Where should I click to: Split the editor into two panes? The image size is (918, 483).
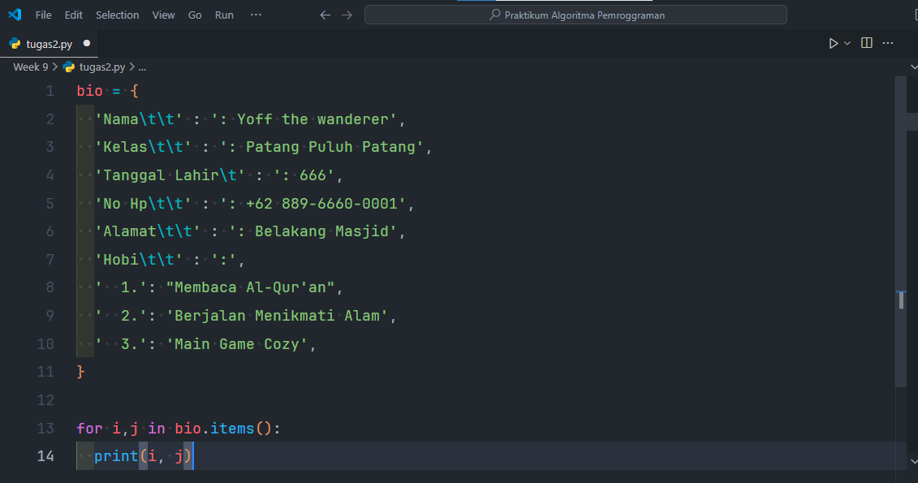(866, 42)
